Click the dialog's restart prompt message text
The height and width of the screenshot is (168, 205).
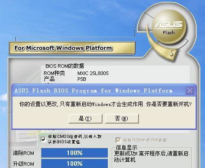click(x=106, y=104)
